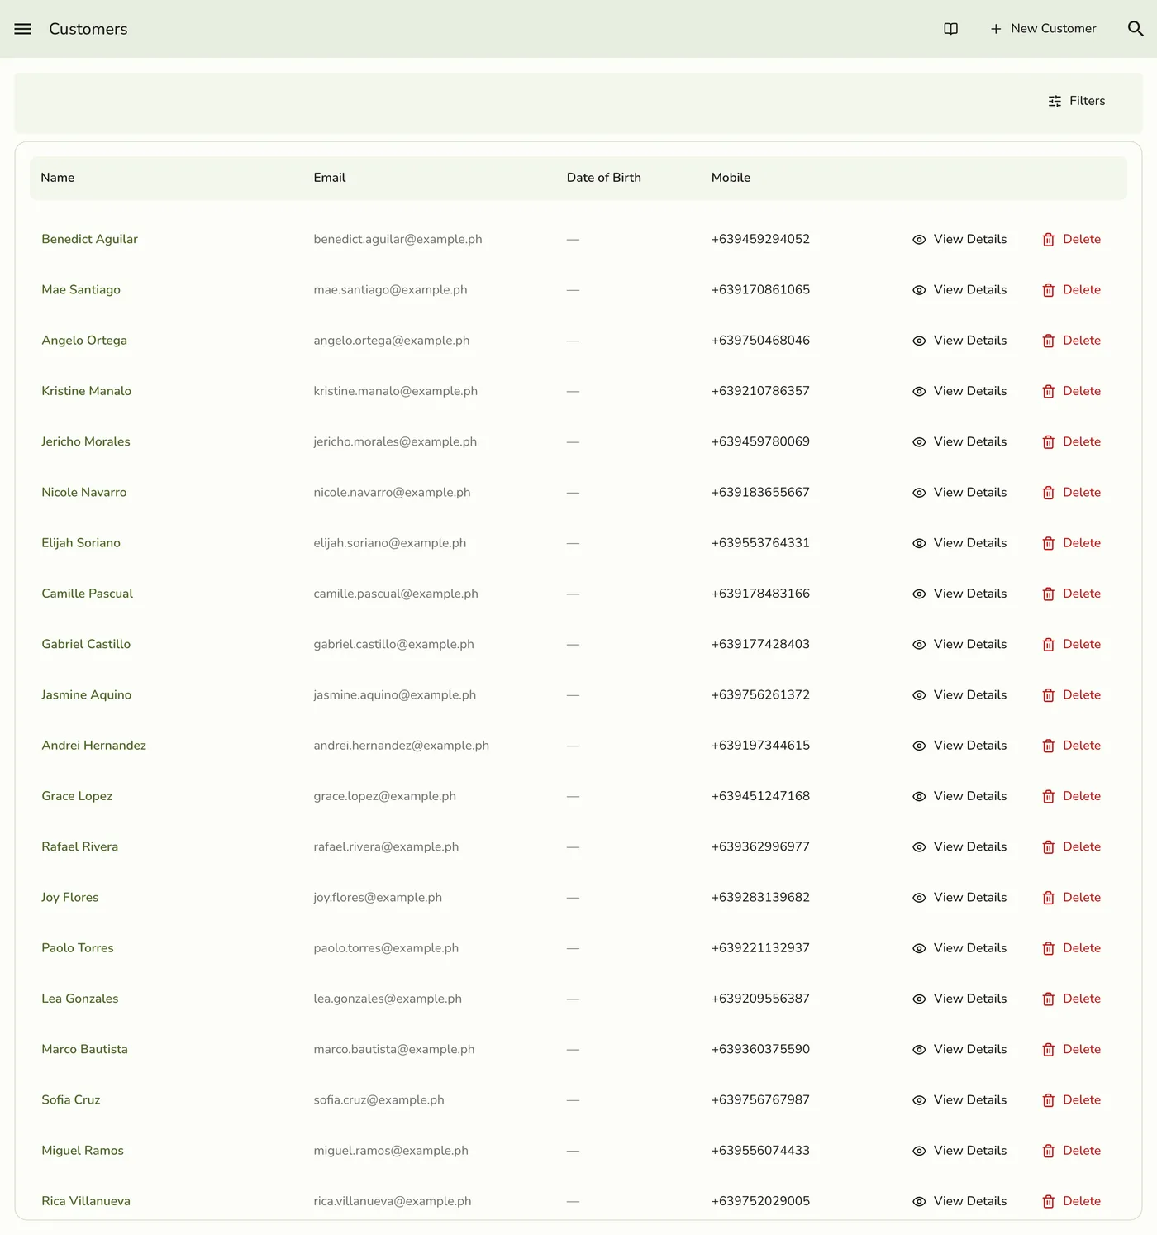Click trash icon for Angelo Ortega
1157x1235 pixels.
1048,341
